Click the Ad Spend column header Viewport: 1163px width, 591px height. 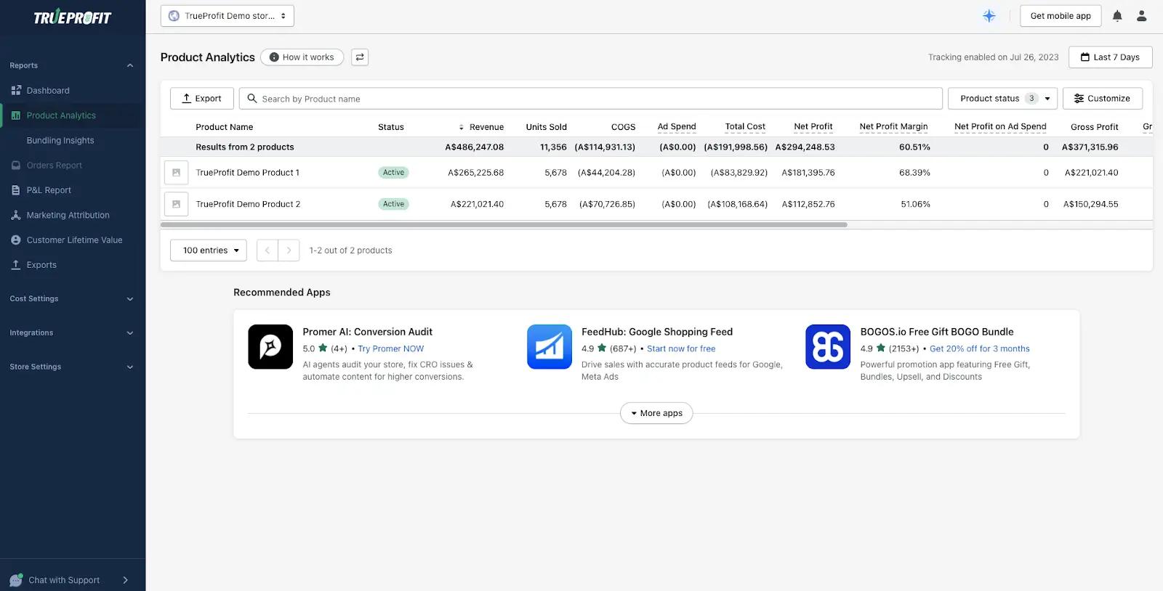677,127
